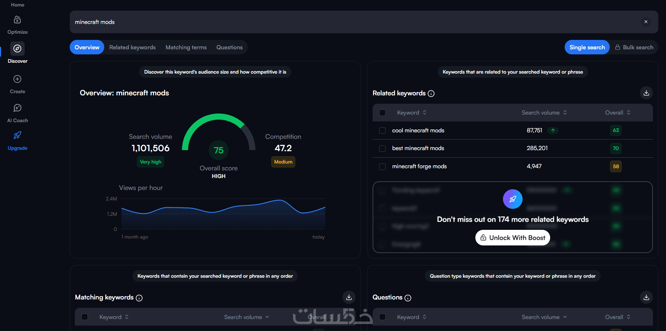Clear the minecraft mods search field
The image size is (666, 331).
(x=646, y=22)
